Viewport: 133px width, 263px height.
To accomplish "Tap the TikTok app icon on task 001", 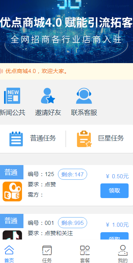I will [x=12, y=235].
